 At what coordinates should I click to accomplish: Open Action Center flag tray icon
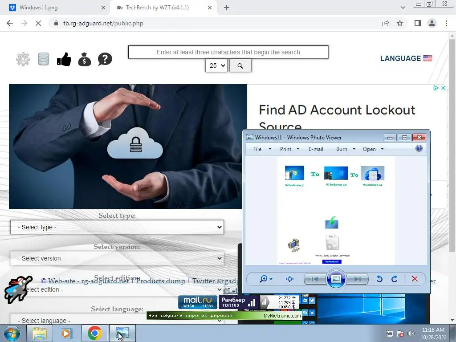point(400,334)
